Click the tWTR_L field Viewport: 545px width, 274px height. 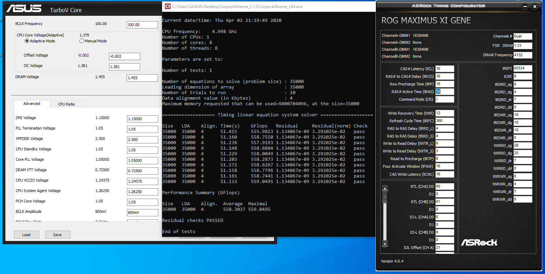click(445, 143)
